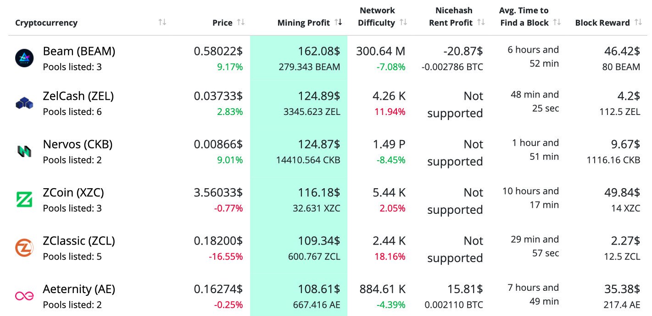Viewport: 652px width, 316px height.
Task: Open the Beam (BEAM) coin link
Action: pyautogui.click(x=79, y=51)
